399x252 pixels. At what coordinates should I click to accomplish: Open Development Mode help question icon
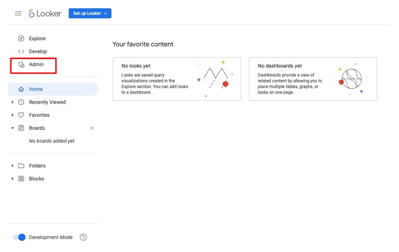83,237
